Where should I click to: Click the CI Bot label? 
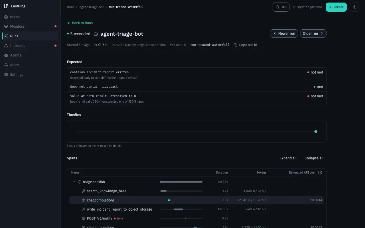pyautogui.click(x=103, y=45)
